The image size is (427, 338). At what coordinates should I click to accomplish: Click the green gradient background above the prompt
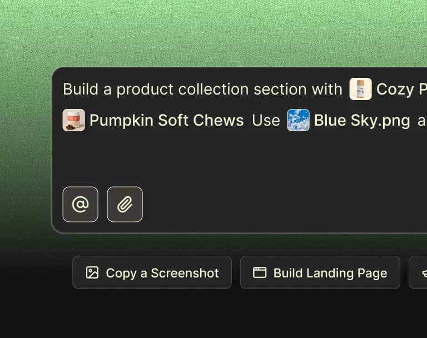212,33
